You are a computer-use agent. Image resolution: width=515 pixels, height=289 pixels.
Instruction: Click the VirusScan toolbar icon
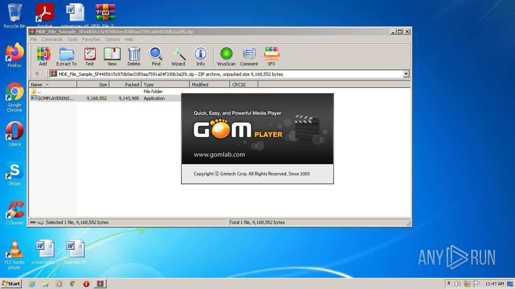226,56
